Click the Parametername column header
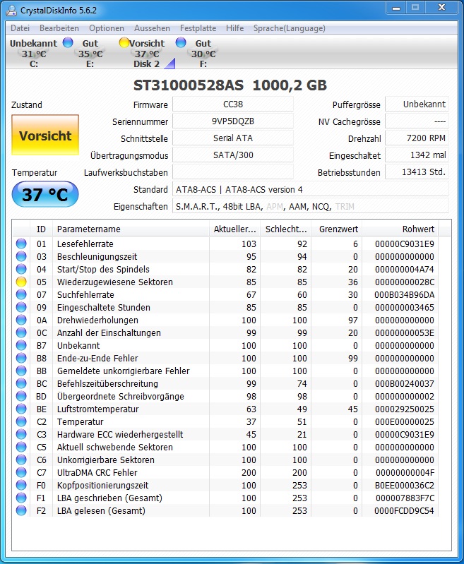This screenshot has width=464, height=564. tap(131, 229)
